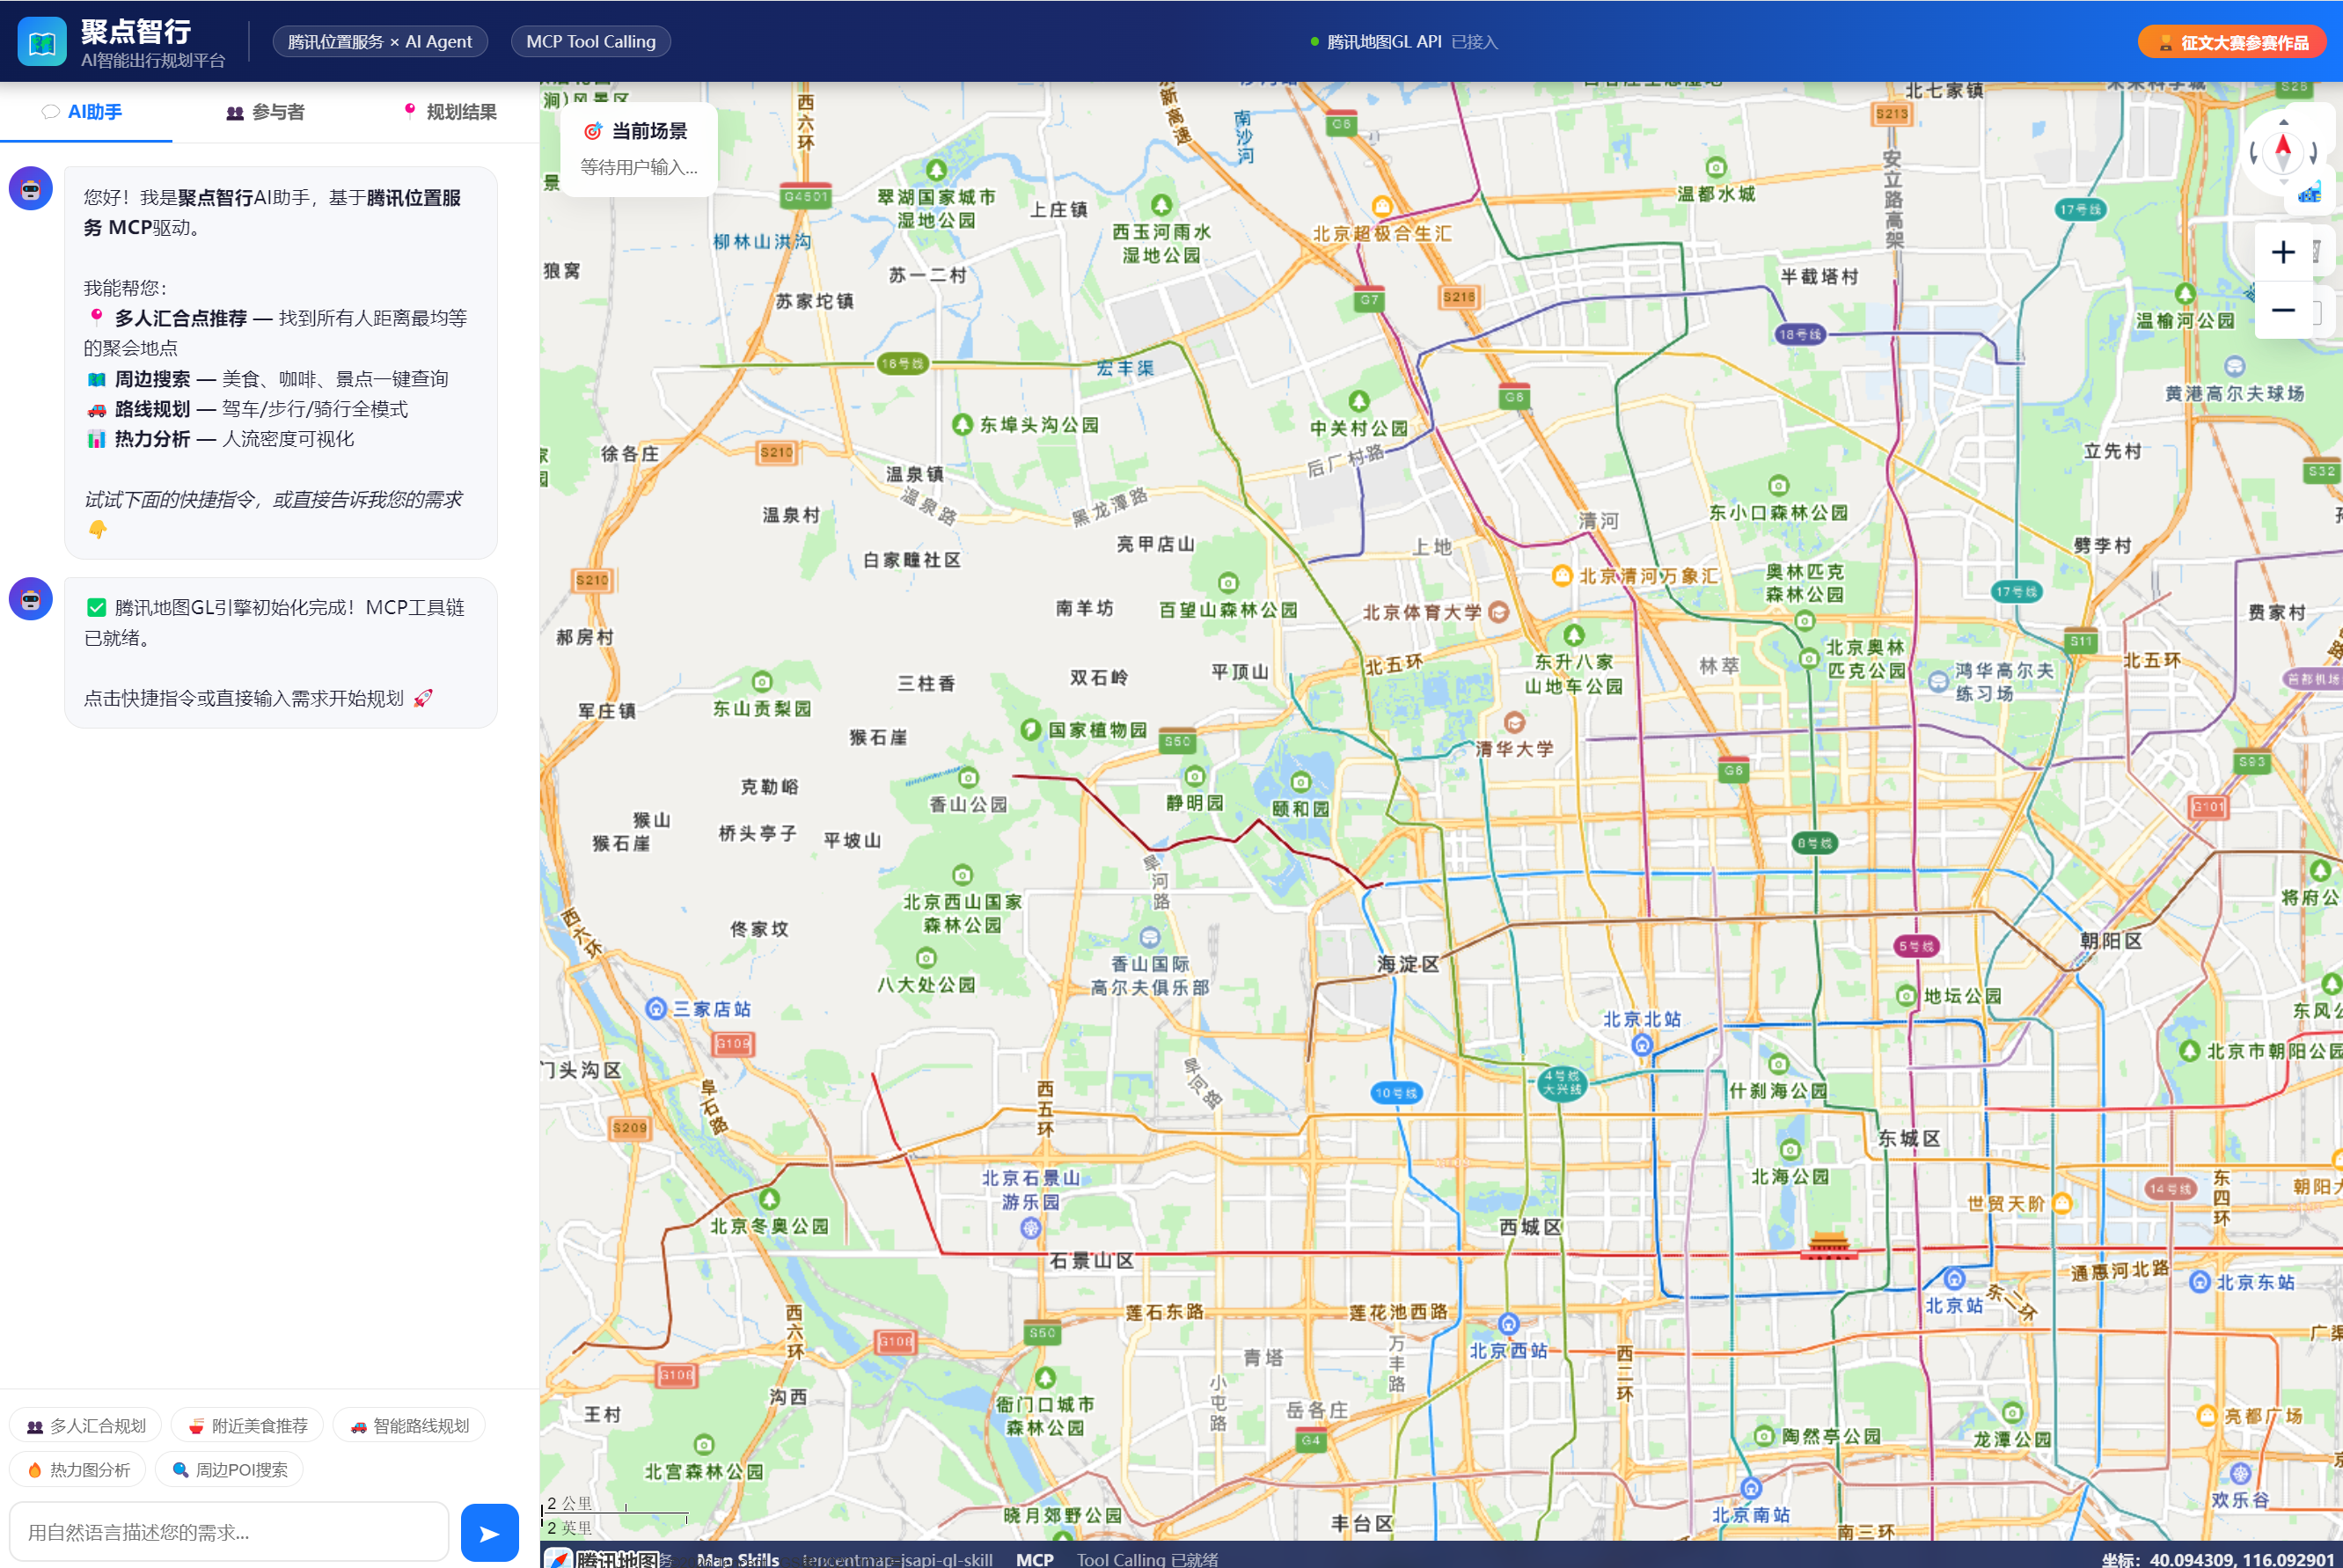This screenshot has width=2343, height=1568.
Task: Rotate the map right using the compass arrow
Action: click(2314, 153)
